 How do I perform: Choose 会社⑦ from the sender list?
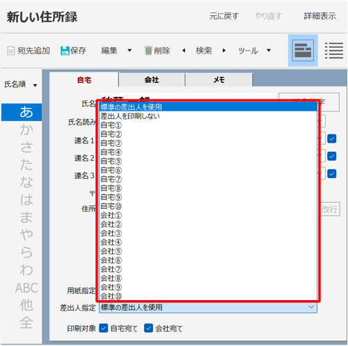pos(208,269)
